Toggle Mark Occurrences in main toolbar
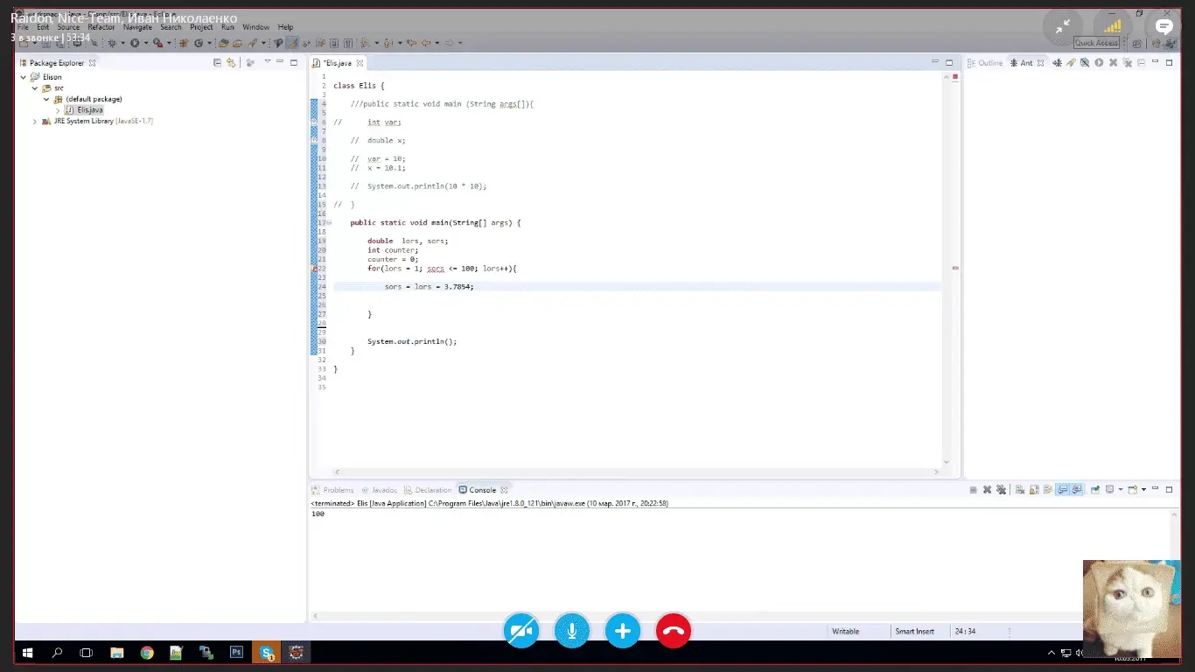Image resolution: width=1195 pixels, height=672 pixels. pos(292,43)
